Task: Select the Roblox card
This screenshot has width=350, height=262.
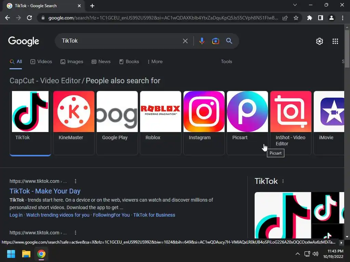Action: tap(161, 123)
